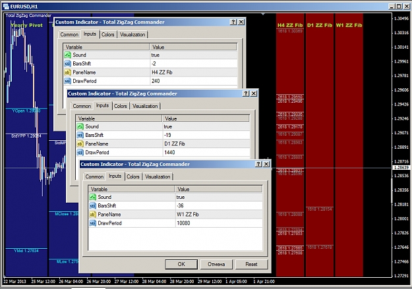This screenshot has height=289, width=412.
Task: Open Common tab in the back dialog
Action: pos(69,34)
